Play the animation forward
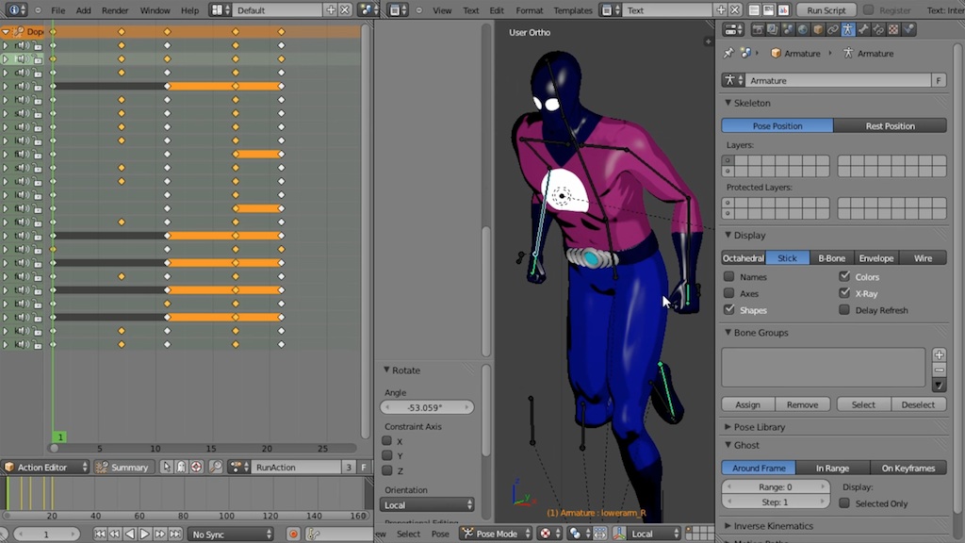This screenshot has width=965, height=543. click(144, 534)
